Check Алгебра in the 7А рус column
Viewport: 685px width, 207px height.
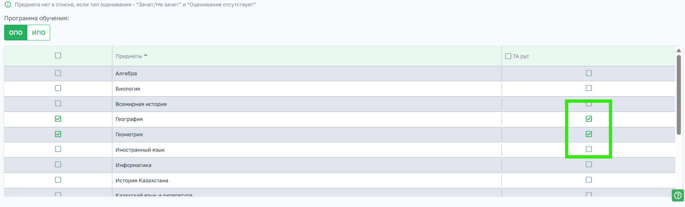(x=589, y=73)
